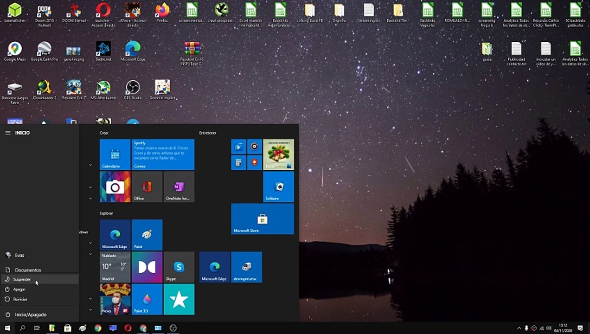Open Microsoft Edge tile under Explorar

[x=115, y=235]
